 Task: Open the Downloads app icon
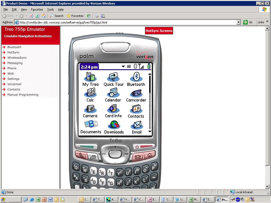[x=114, y=127]
